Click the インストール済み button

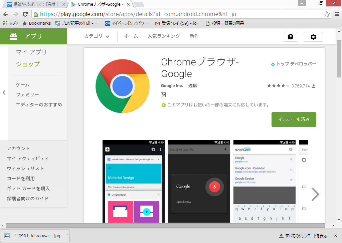coord(294,119)
